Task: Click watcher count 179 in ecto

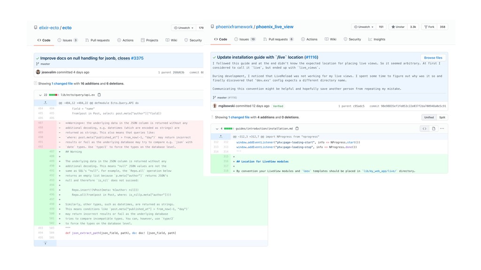Action: pos(201,28)
